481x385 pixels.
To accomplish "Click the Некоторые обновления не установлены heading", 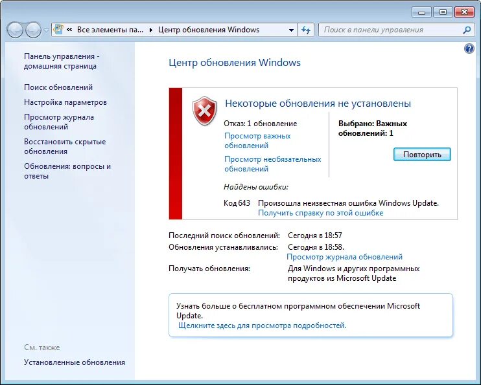I will [x=318, y=104].
